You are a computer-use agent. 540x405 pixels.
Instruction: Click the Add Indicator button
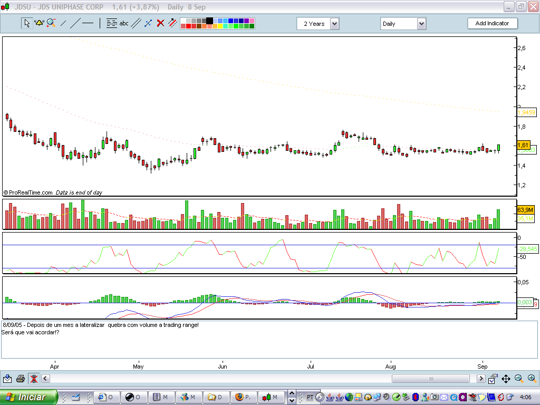tap(492, 23)
